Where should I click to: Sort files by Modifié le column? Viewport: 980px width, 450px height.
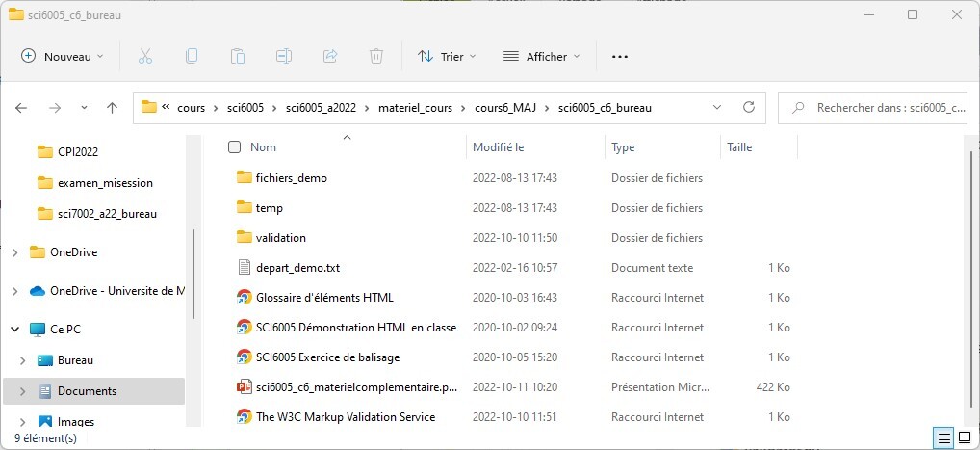click(x=498, y=147)
